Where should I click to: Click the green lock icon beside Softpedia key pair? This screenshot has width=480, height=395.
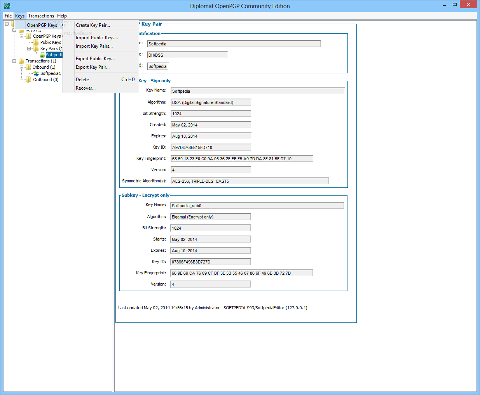43,55
